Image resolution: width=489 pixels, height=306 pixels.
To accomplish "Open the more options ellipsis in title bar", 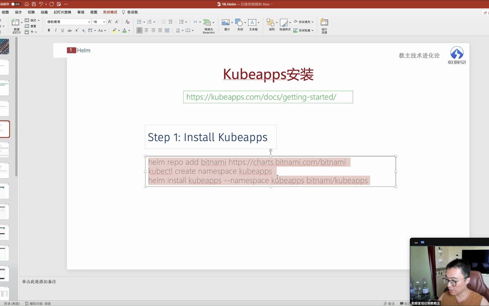I will [66, 4].
